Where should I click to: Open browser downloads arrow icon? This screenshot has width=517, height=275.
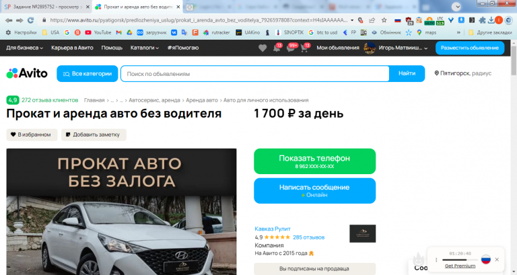tap(491, 20)
